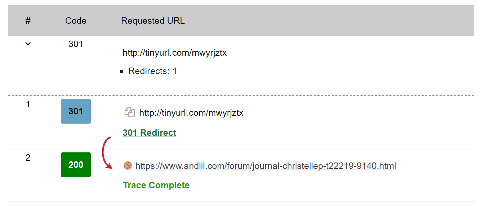Click row number 2
The image size is (482, 207).
(x=28, y=158)
